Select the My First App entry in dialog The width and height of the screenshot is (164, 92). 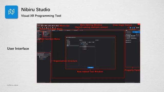click(85, 44)
